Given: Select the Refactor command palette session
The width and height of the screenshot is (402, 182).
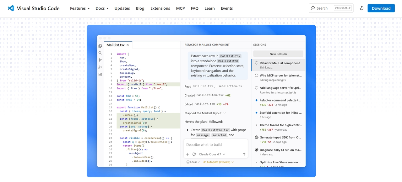Looking at the screenshot, I should coord(278,102).
